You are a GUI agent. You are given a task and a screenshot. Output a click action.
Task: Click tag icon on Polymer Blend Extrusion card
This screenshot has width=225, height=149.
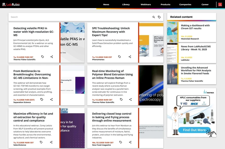click(121, 99)
